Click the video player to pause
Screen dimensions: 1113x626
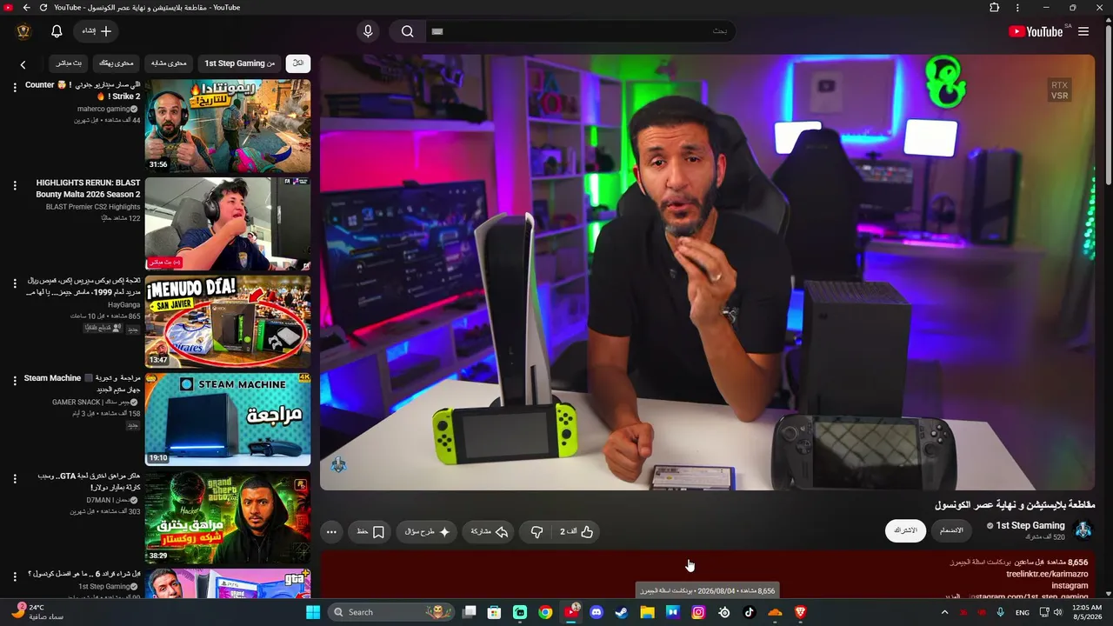pos(707,272)
